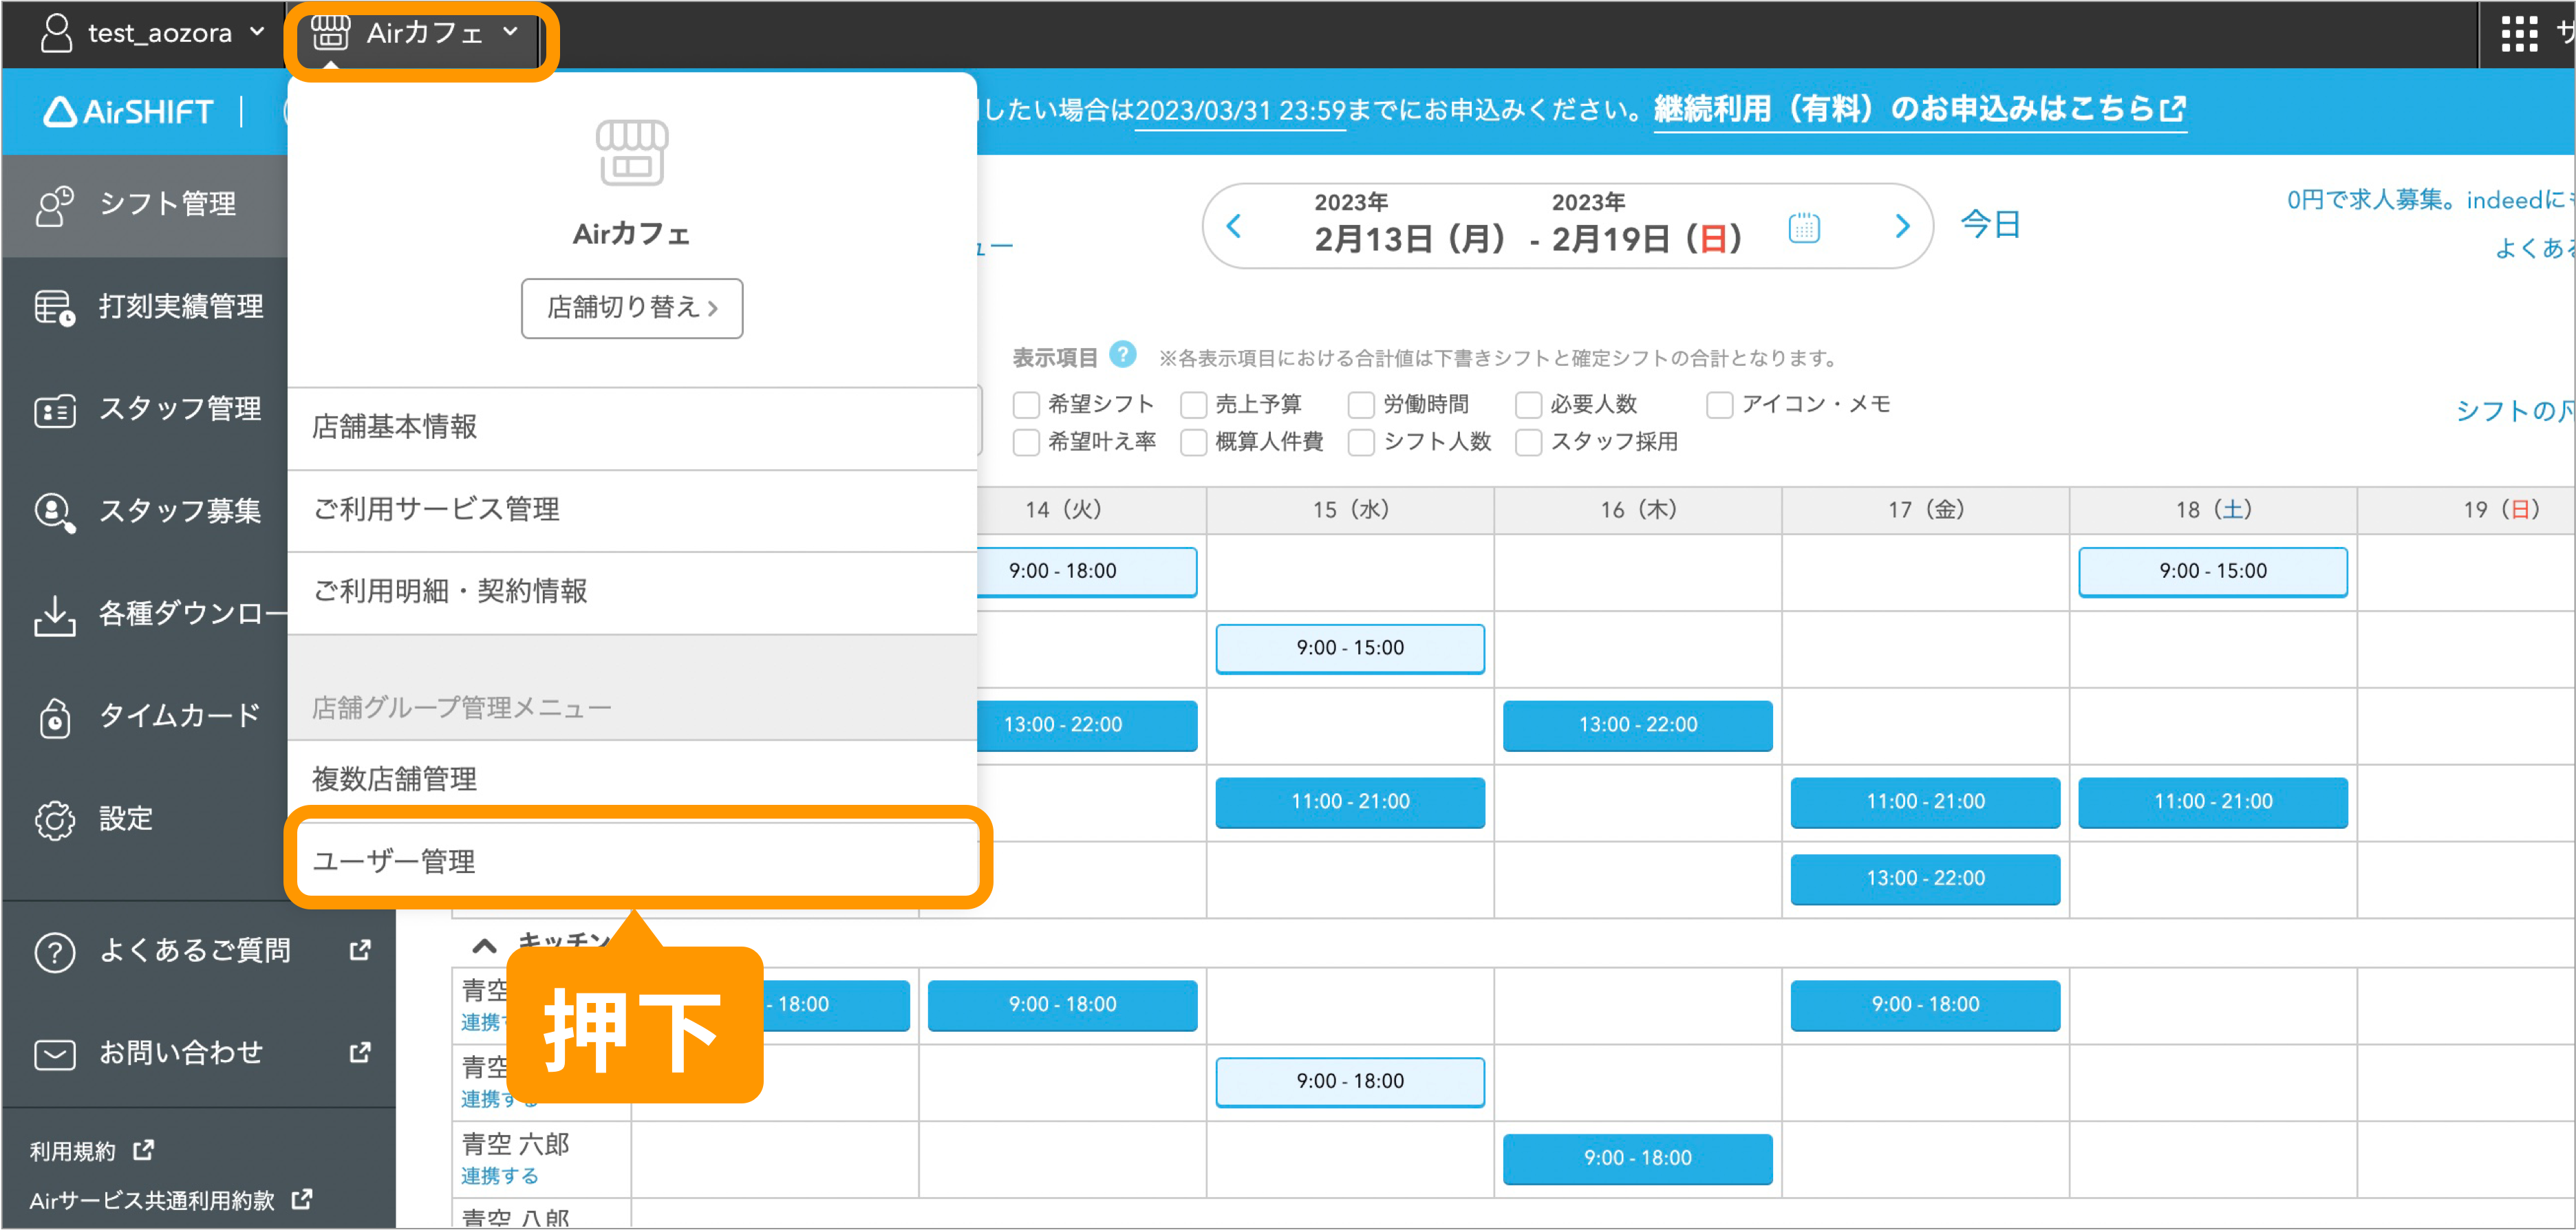Click 連携する link under 青空 六郎
The image size is (2576, 1230).
coord(499,1176)
